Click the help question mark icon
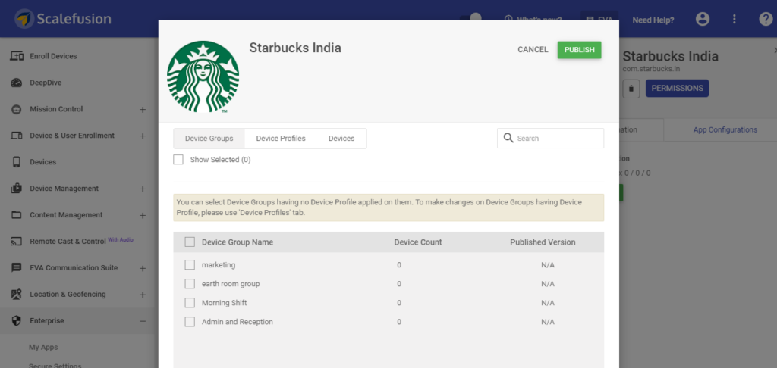 coord(766,19)
